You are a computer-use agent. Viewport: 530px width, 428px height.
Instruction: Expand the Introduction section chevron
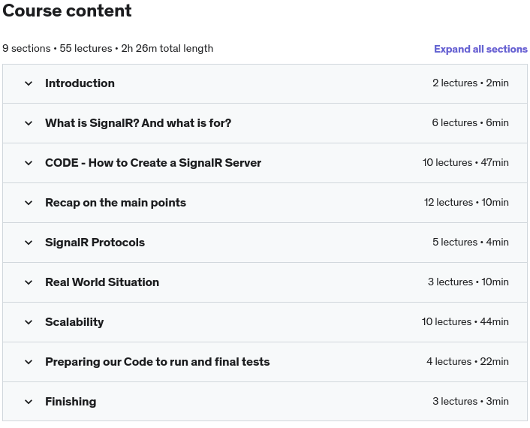[29, 83]
